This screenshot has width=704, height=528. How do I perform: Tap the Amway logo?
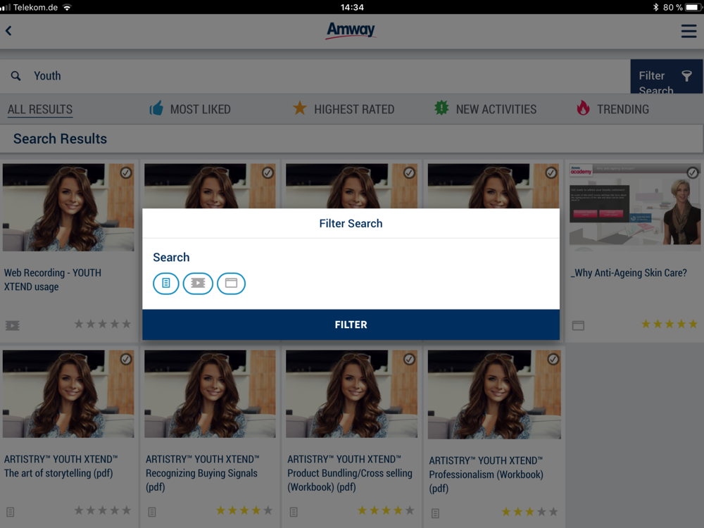351,30
